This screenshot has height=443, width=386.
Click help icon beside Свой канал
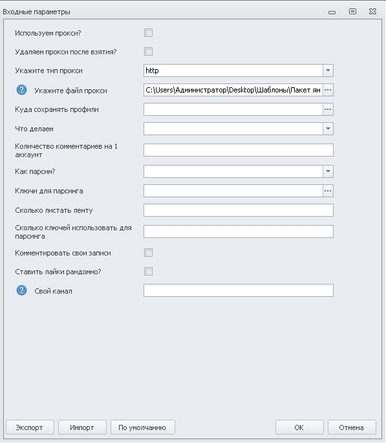[22, 290]
